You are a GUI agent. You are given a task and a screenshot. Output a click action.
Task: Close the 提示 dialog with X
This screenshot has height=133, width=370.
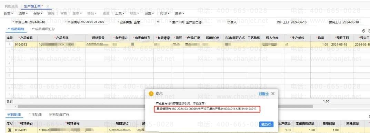pyautogui.click(x=273, y=94)
